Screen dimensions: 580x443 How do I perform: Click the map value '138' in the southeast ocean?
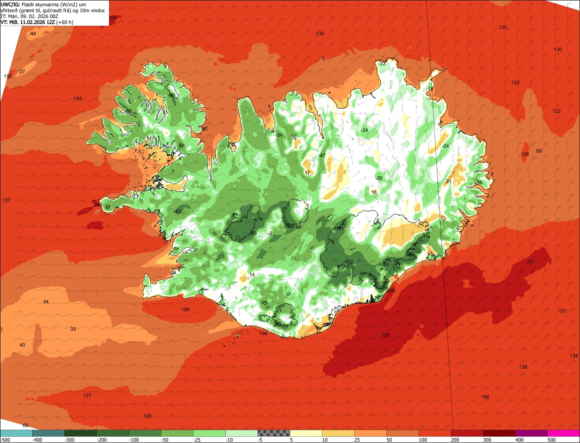[523, 367]
